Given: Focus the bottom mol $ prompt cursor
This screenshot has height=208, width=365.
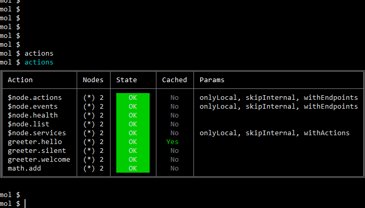Looking at the screenshot, I should click(25, 203).
